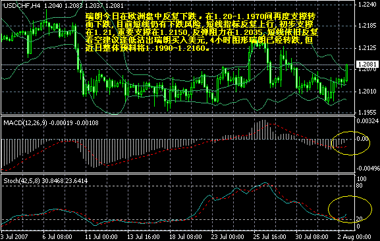Click the 11 Jul 00:00 time label

[101, 236]
